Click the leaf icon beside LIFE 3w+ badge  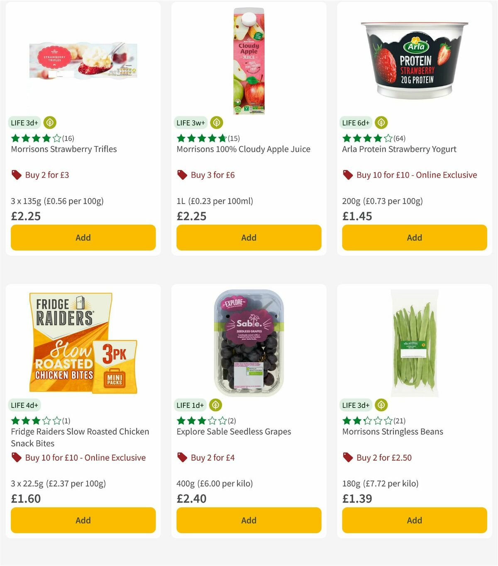216,123
